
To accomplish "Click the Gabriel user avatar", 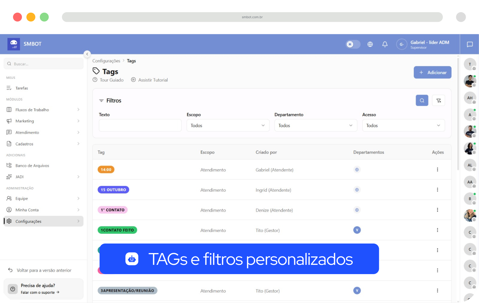I will click(x=402, y=44).
